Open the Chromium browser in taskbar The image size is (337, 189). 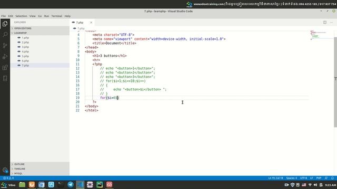(41, 184)
